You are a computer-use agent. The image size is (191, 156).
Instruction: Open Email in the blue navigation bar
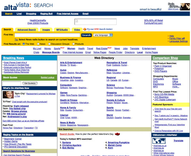(85, 14)
